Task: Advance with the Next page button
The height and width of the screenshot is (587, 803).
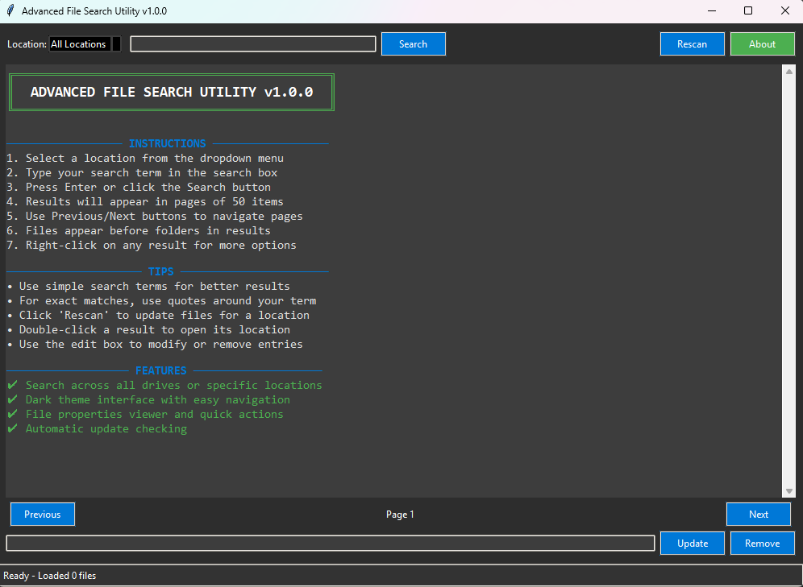Action: pyautogui.click(x=758, y=515)
